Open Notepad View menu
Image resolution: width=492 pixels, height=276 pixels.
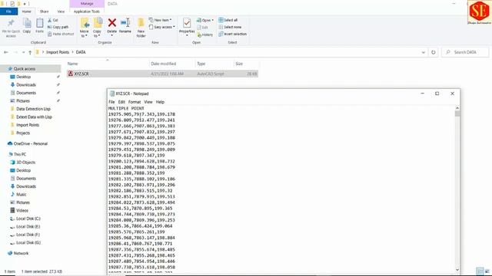point(148,102)
